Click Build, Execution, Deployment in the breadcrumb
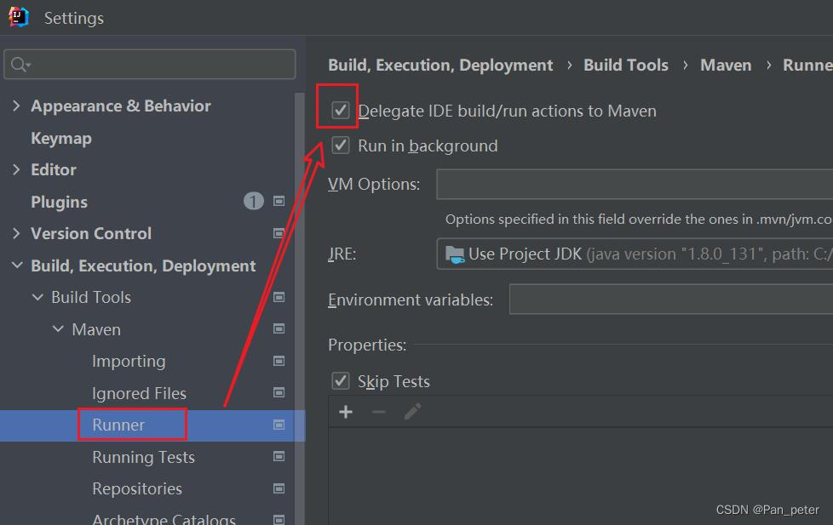 (x=440, y=65)
